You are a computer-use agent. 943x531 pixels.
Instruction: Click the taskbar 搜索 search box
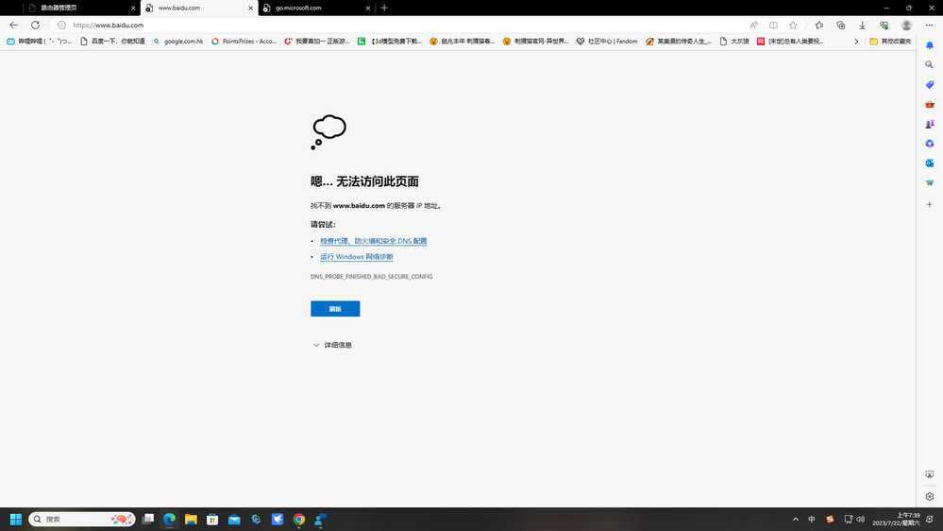[x=82, y=519]
